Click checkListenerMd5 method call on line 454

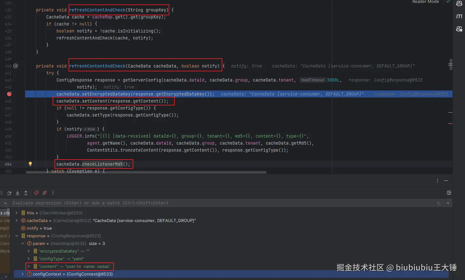point(102,164)
